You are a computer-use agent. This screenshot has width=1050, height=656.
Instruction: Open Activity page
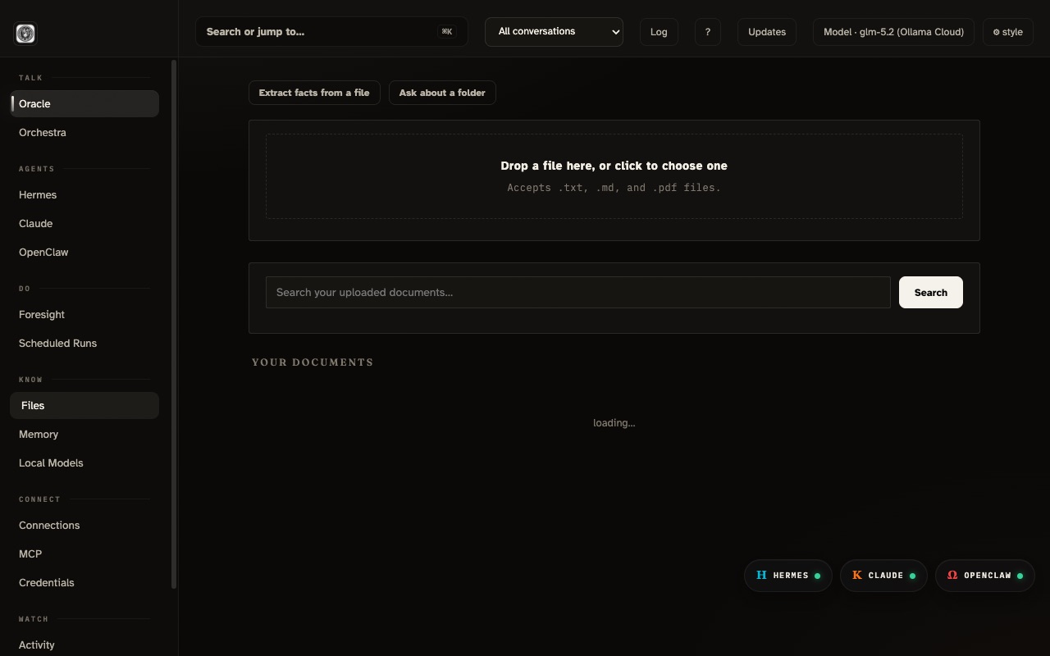coord(84,645)
